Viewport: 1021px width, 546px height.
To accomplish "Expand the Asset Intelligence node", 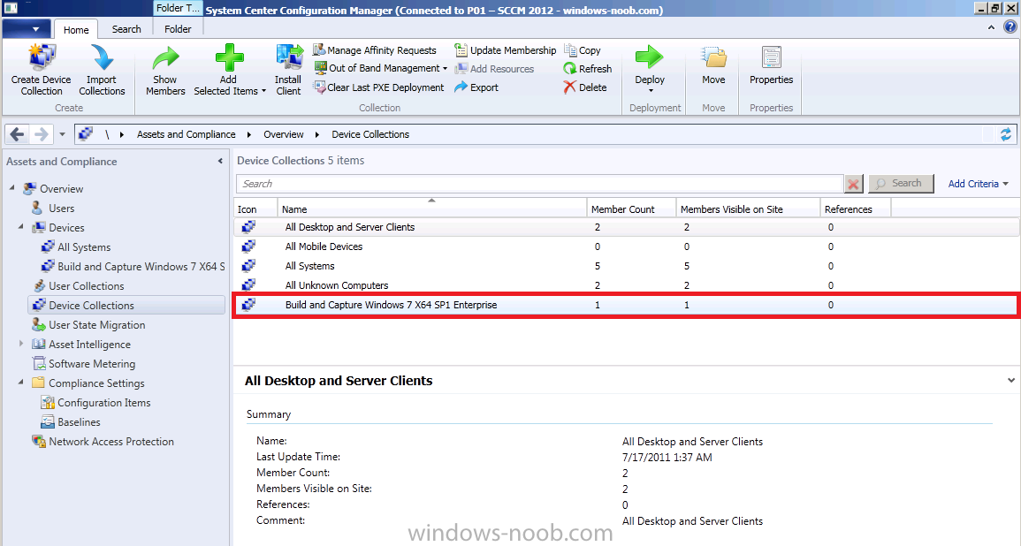I will (x=21, y=344).
